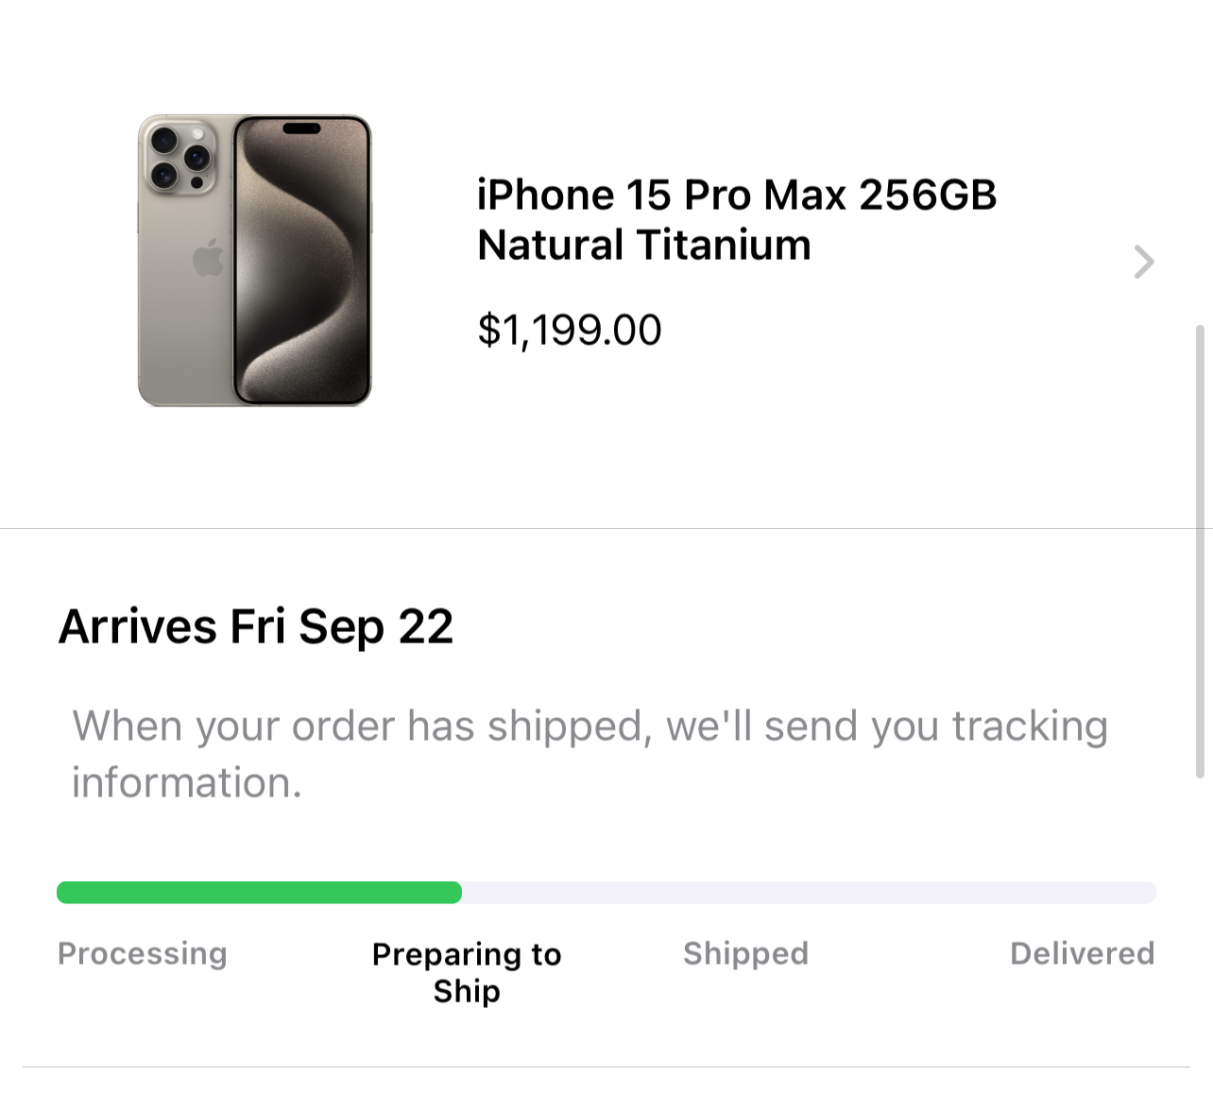Image resolution: width=1213 pixels, height=1093 pixels.
Task: Click the Apple logo on phone back image
Action: (x=208, y=258)
